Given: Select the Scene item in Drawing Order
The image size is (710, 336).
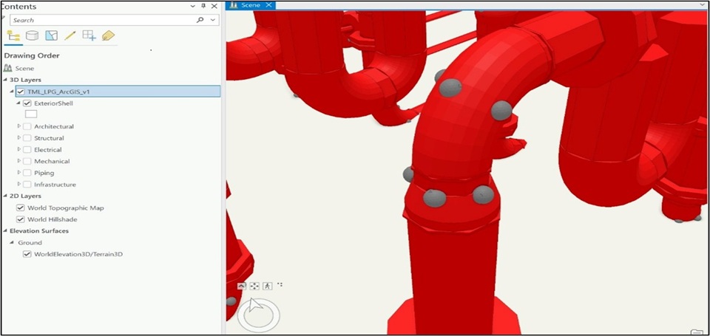Looking at the screenshot, I should point(24,69).
